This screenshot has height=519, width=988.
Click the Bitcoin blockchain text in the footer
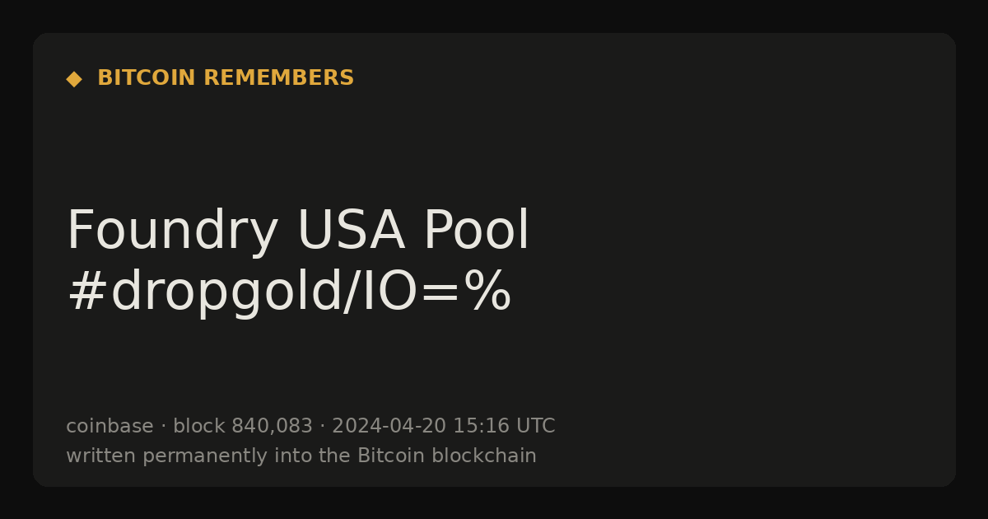point(447,456)
